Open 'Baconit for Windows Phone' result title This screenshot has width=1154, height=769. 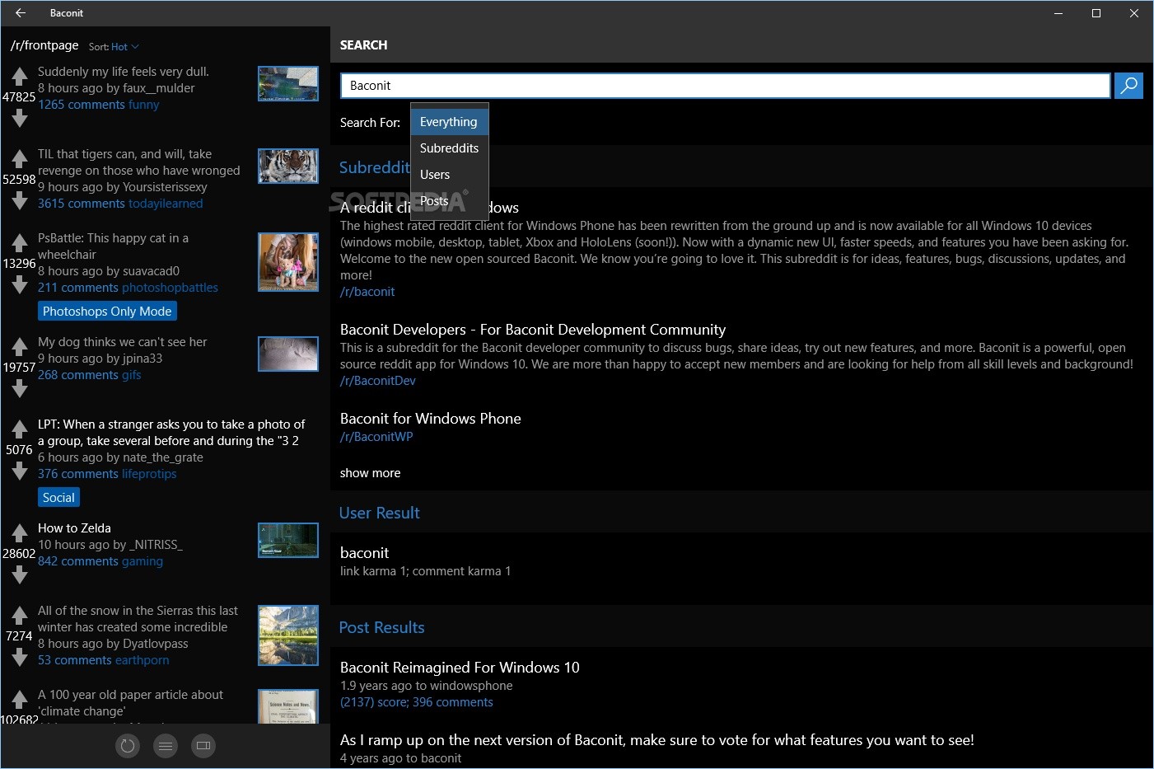point(431,419)
